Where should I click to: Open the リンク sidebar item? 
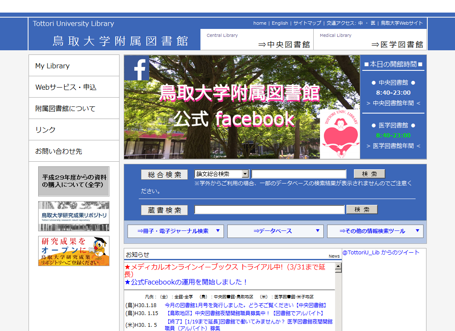click(74, 129)
